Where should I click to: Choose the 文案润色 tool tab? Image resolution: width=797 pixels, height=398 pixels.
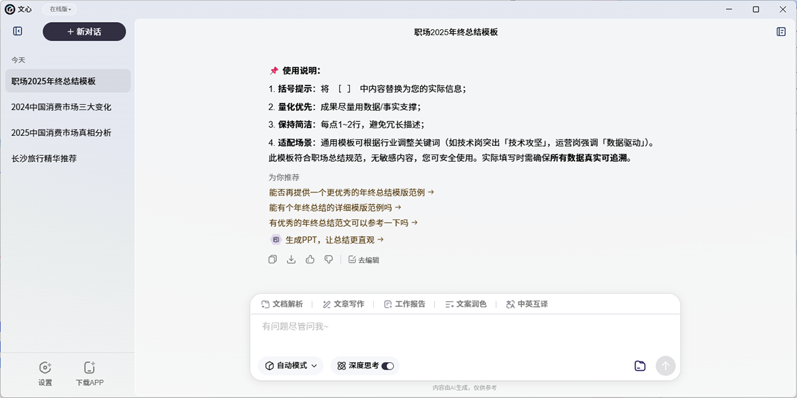(x=466, y=304)
